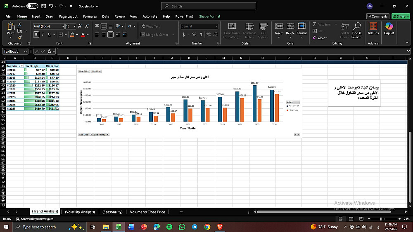Viewport: 413px width, 232px height.
Task: Open Conditional Formatting menu
Action: (x=232, y=31)
